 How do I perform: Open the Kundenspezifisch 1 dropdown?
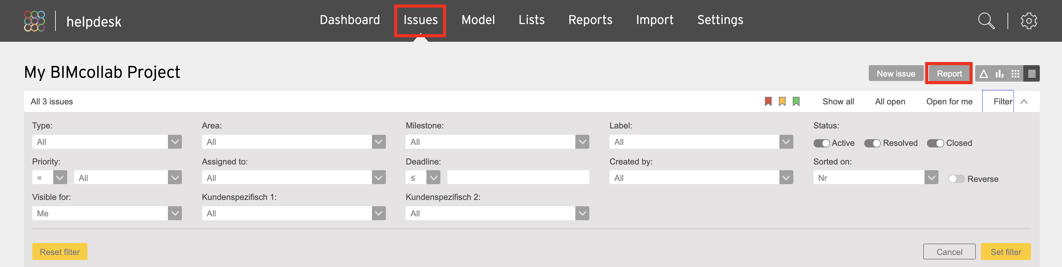pyautogui.click(x=293, y=213)
